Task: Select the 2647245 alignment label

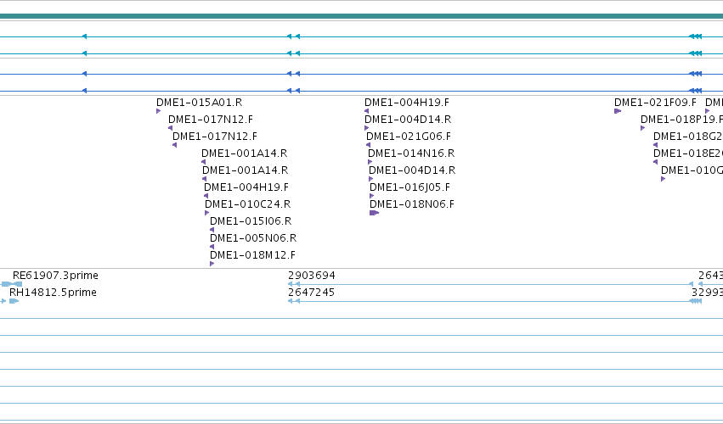Action: point(311,293)
